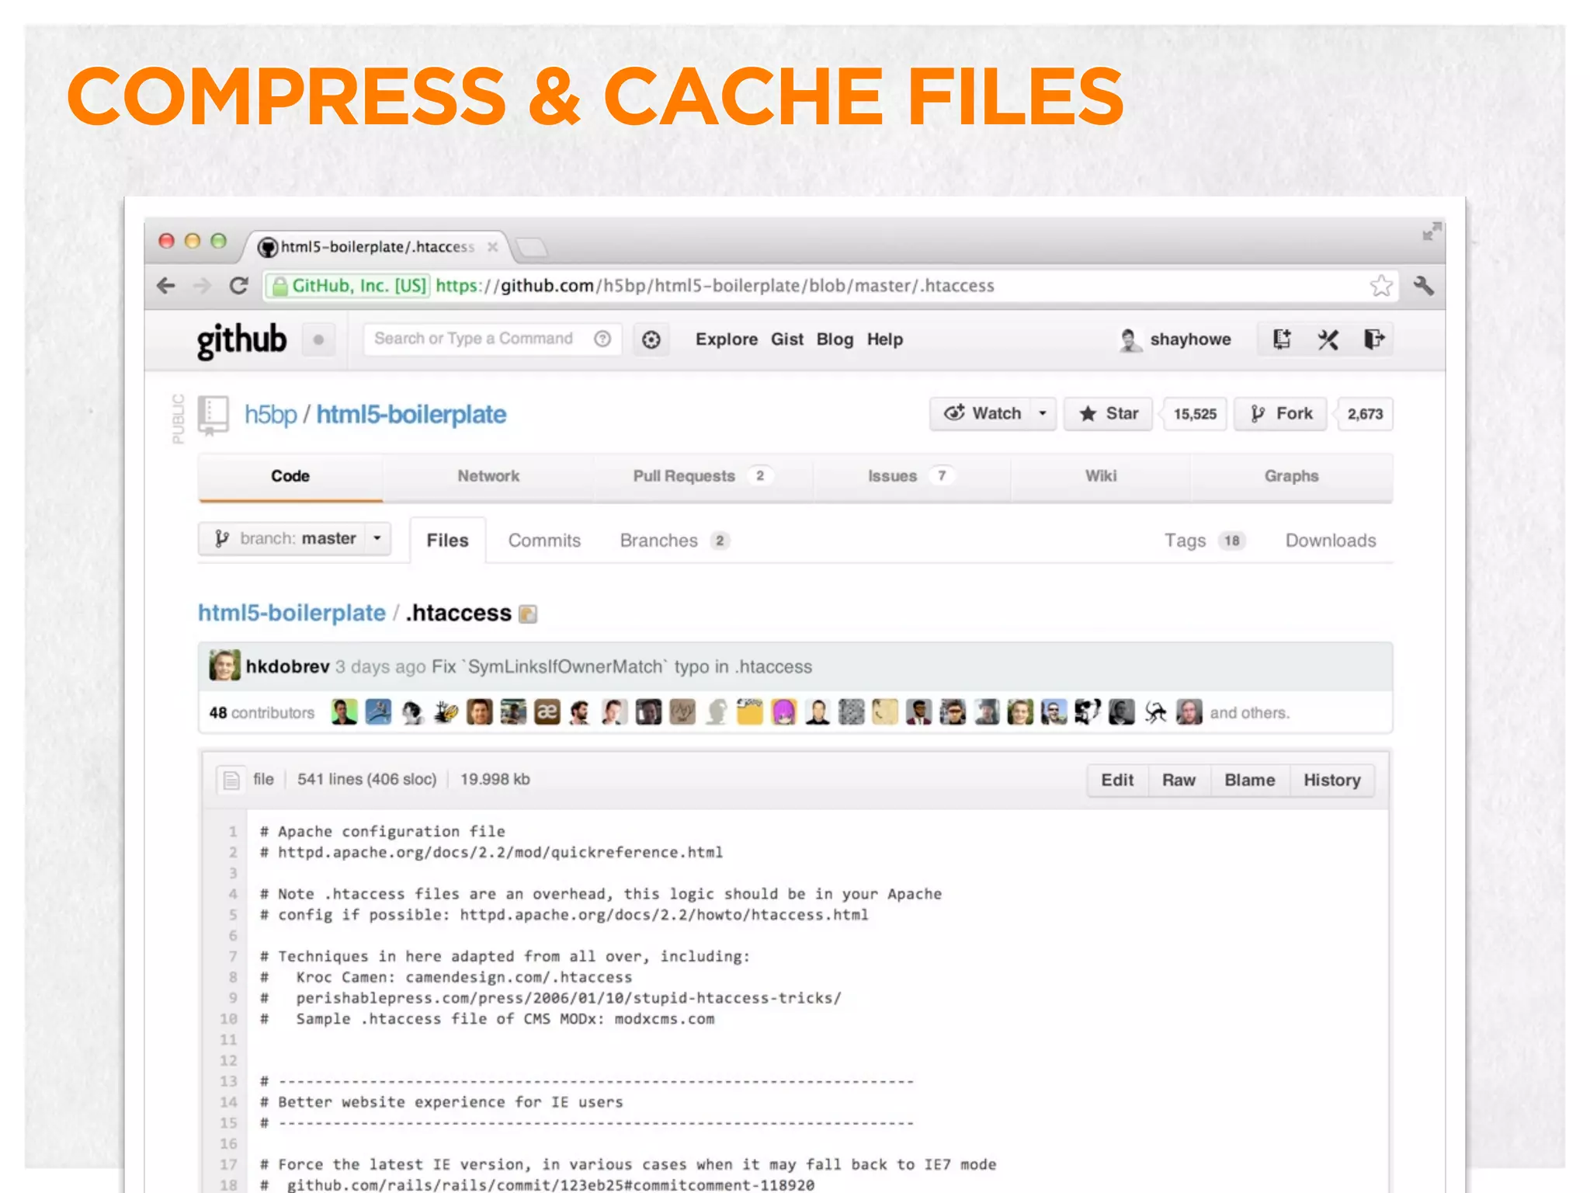Click 'and others.' contributors link

1249,713
